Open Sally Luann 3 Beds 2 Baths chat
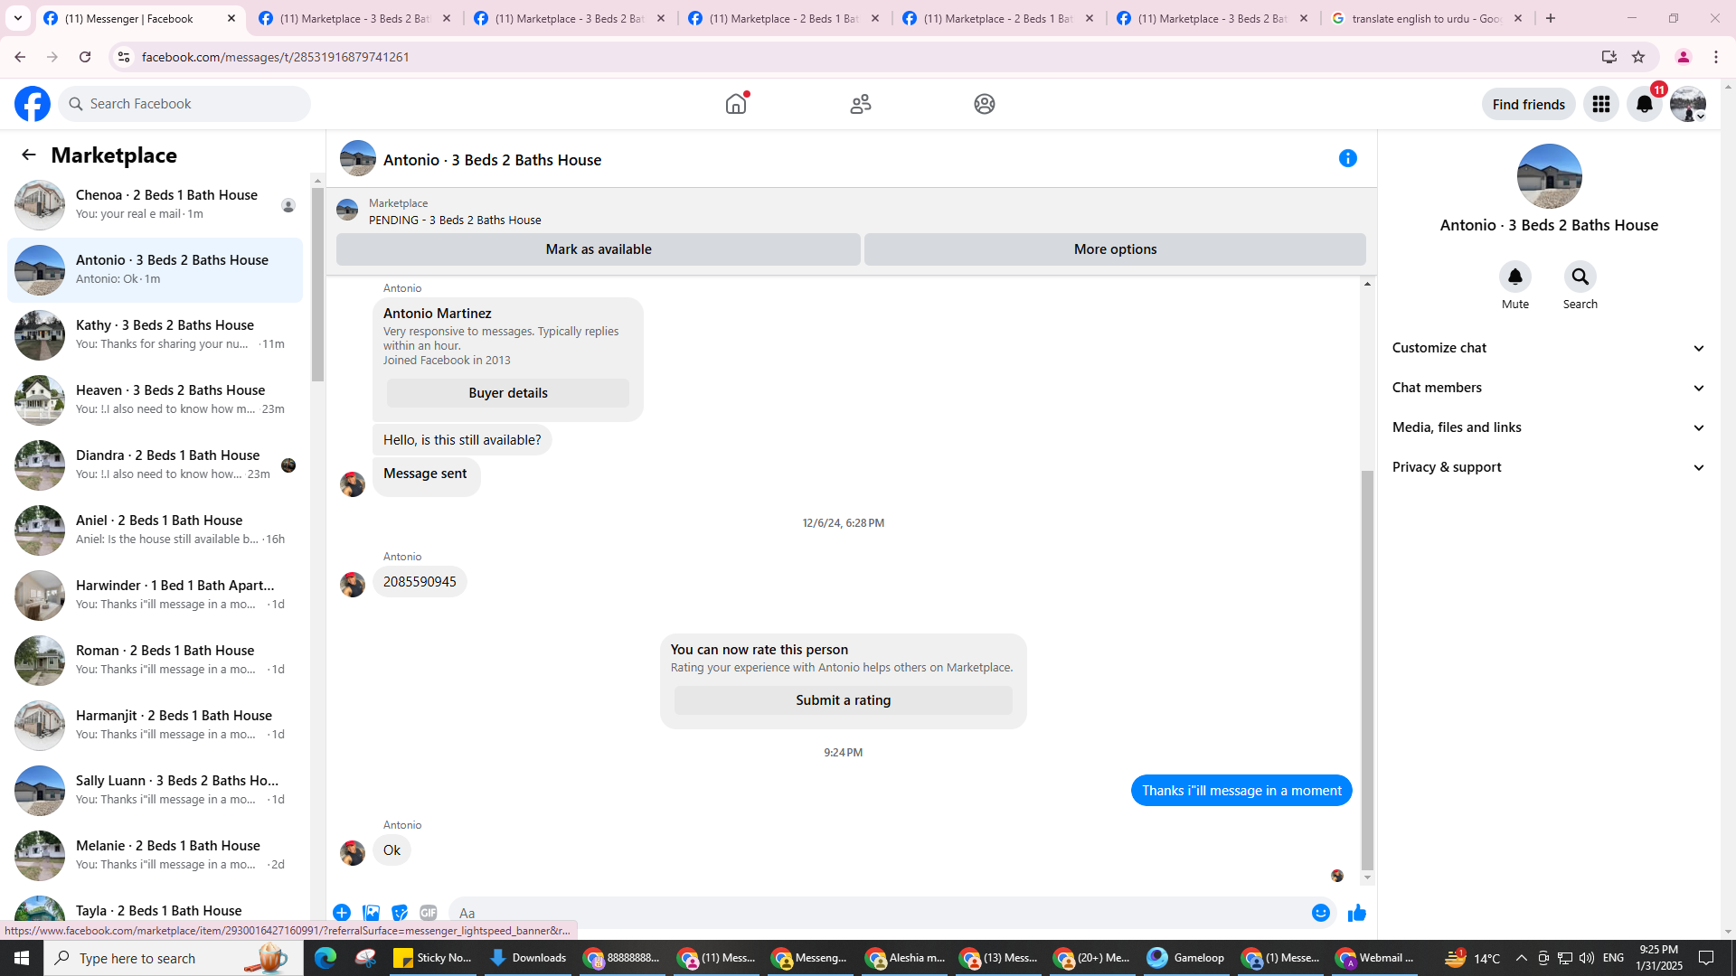Screen dimensions: 1736x976 point(156,791)
